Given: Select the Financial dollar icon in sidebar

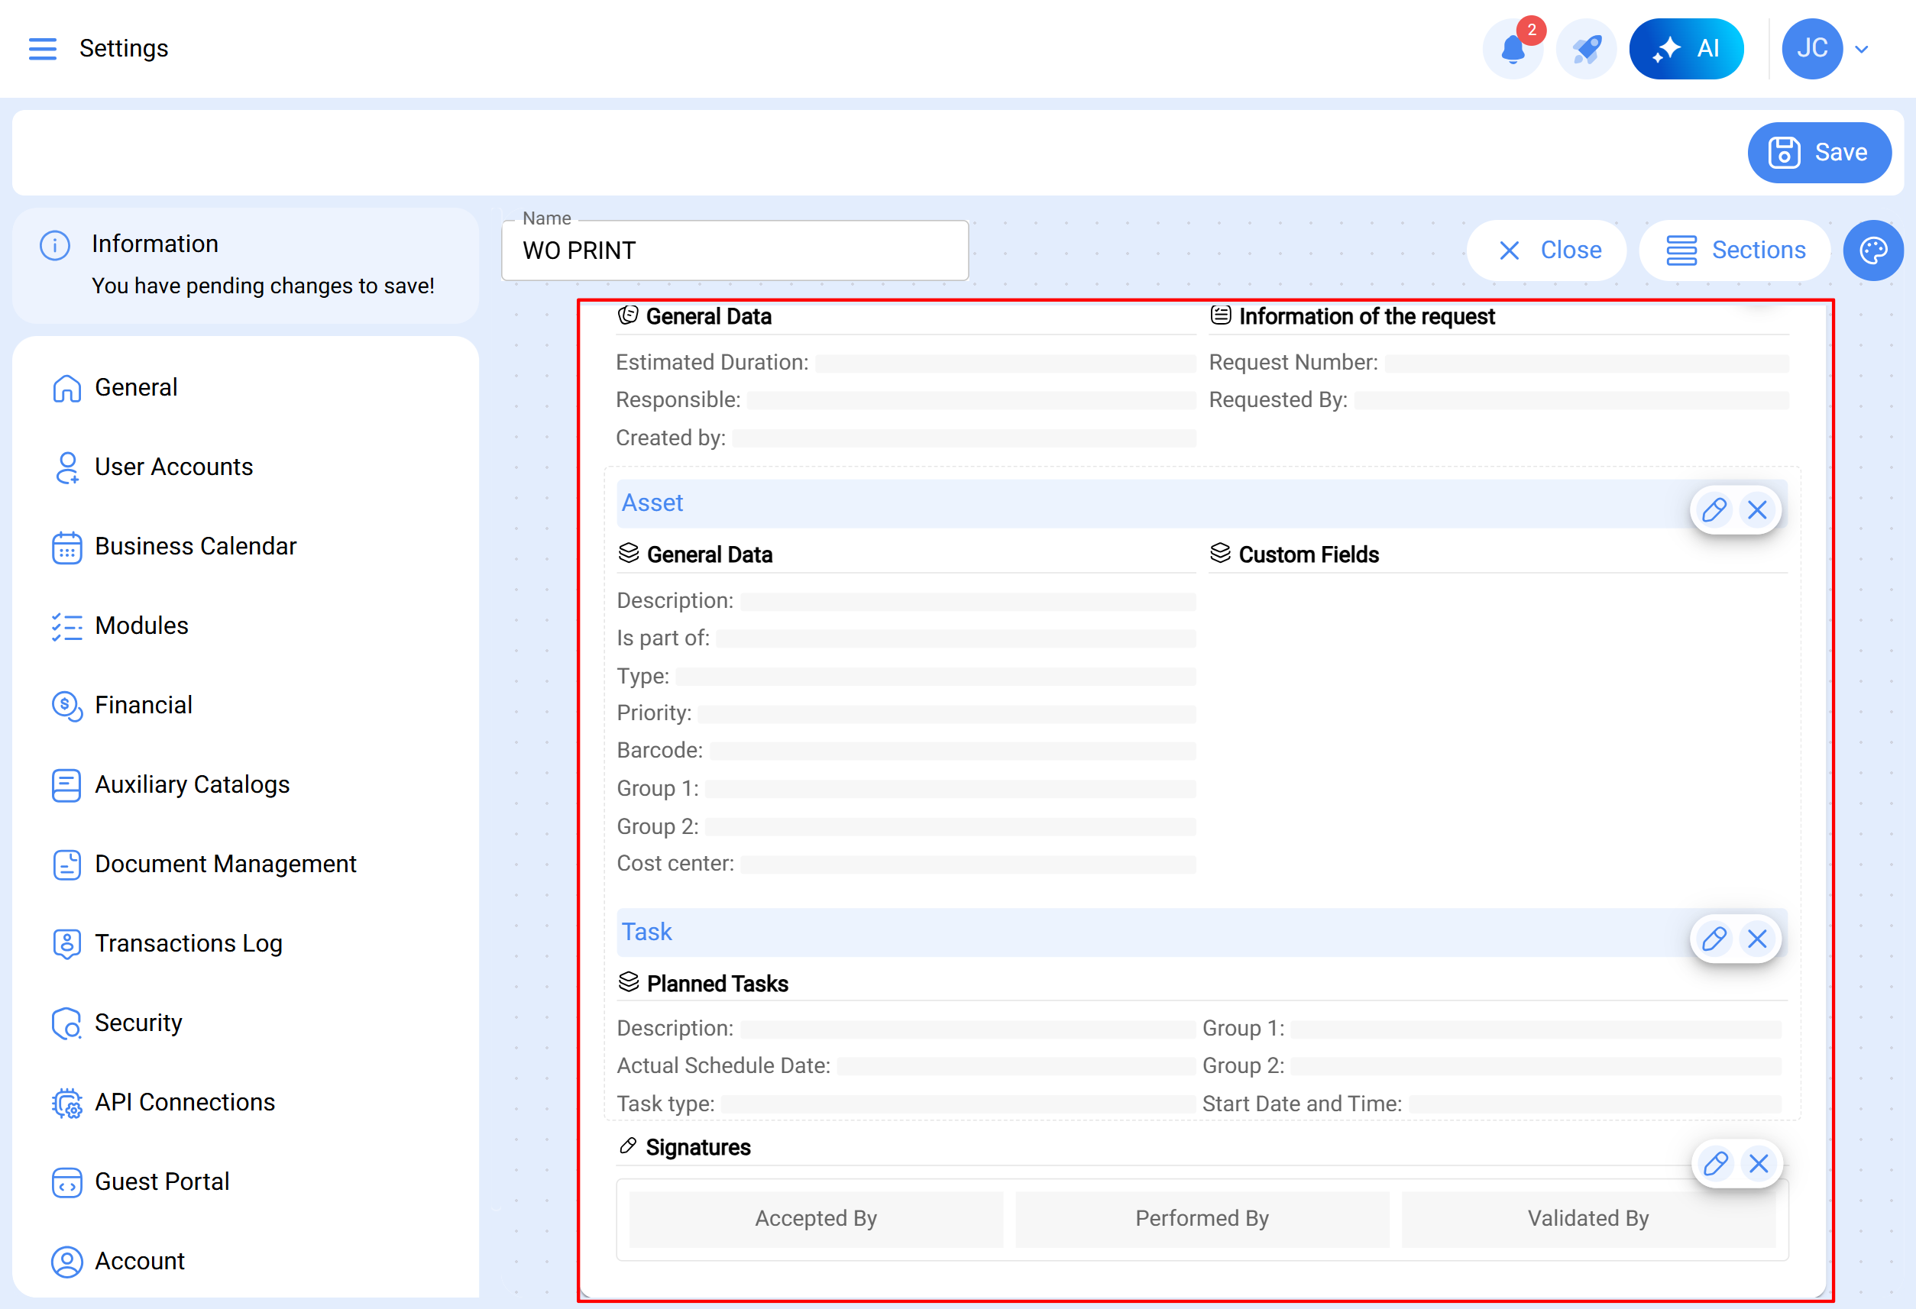Looking at the screenshot, I should click(x=66, y=706).
